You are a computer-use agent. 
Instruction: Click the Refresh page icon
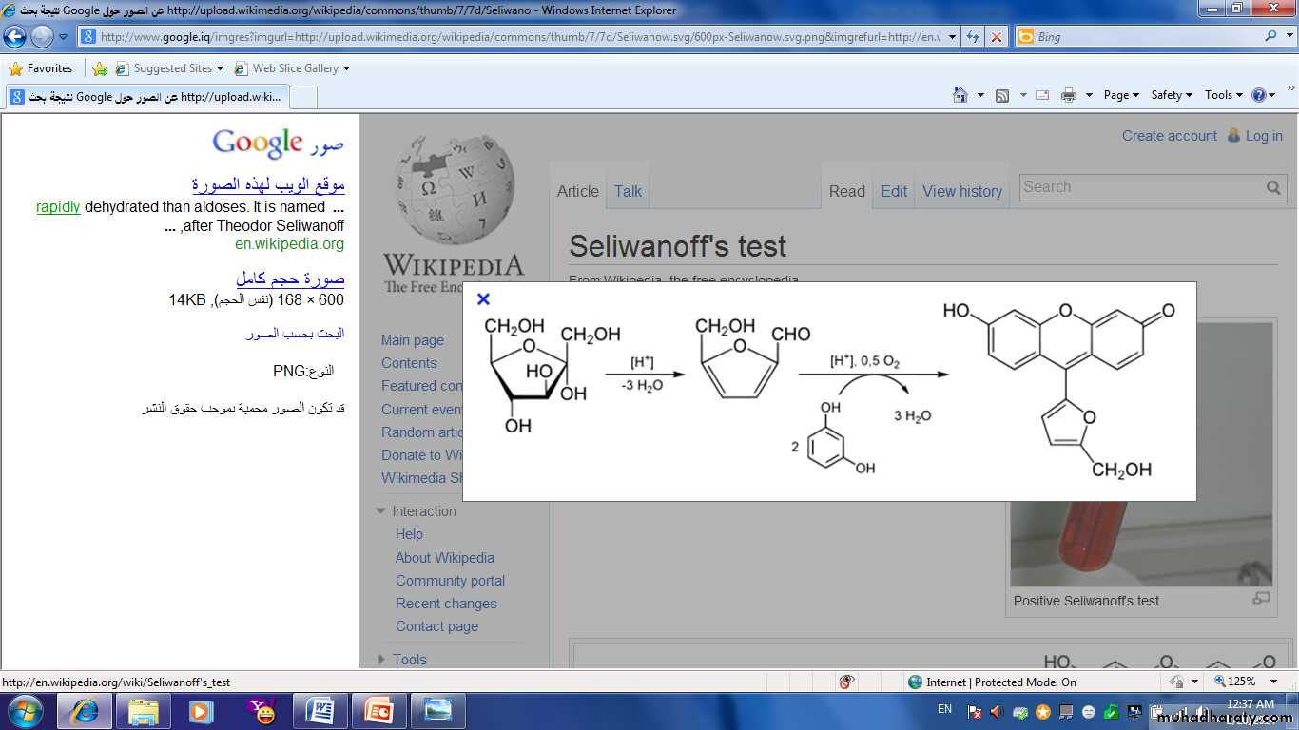pyautogui.click(x=973, y=37)
